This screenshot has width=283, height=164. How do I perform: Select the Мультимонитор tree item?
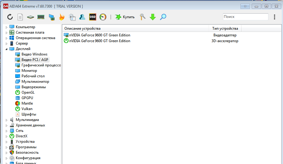[35, 82]
